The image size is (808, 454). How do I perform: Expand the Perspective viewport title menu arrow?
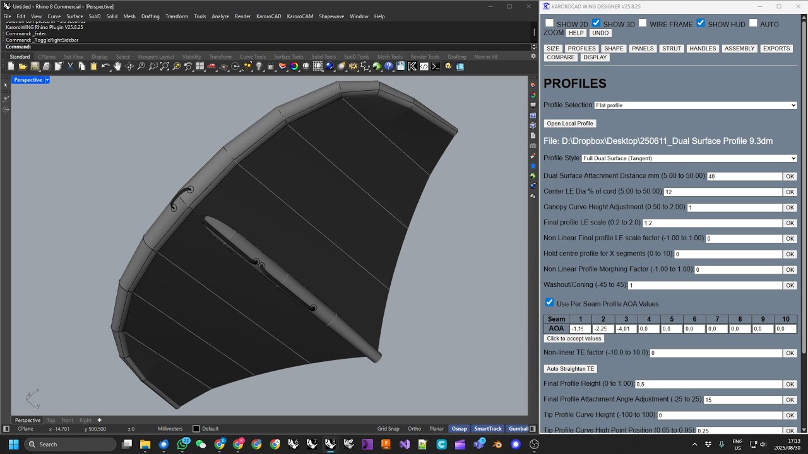point(47,80)
